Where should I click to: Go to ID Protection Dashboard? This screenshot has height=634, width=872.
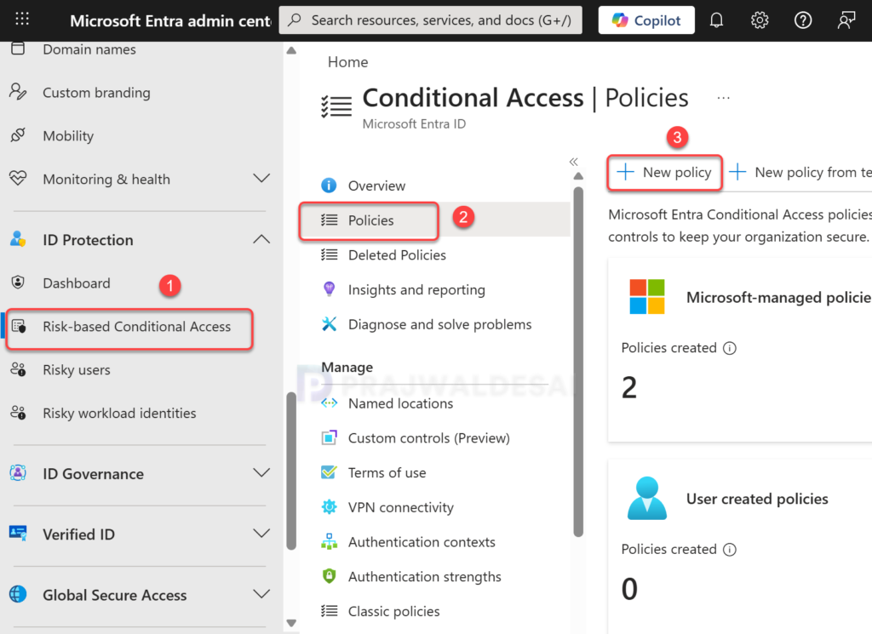click(76, 283)
